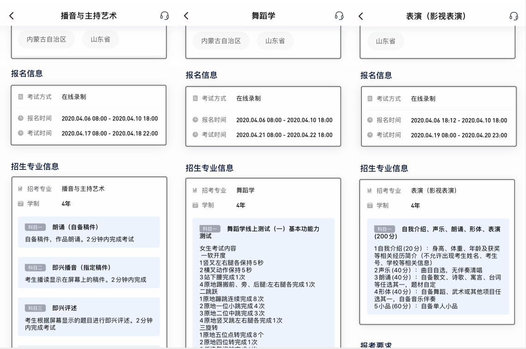Viewport: 526px width, 349px height.
Task: Select 山东省 chip on 表演（影视表演） page
Action: (x=386, y=41)
